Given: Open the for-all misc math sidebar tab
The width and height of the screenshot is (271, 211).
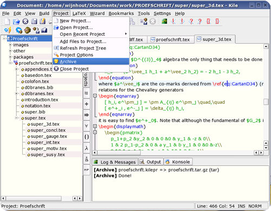Looking at the screenshot, I should click(87, 126).
